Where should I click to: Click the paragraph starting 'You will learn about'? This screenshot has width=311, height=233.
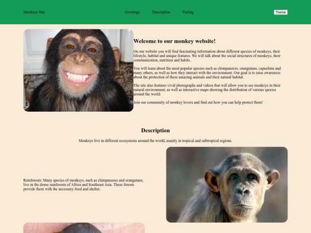(207, 72)
